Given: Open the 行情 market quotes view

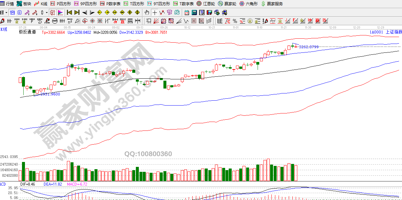Looking at the screenshot, I should (7, 4).
